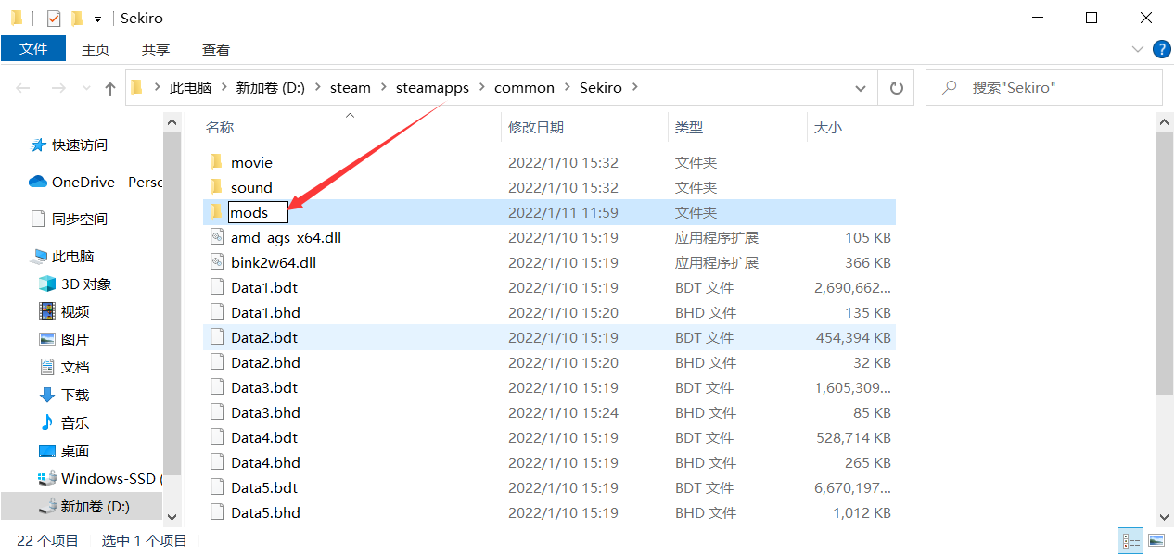Open 图片 in the navigation pane
The width and height of the screenshot is (1175, 555).
point(75,339)
